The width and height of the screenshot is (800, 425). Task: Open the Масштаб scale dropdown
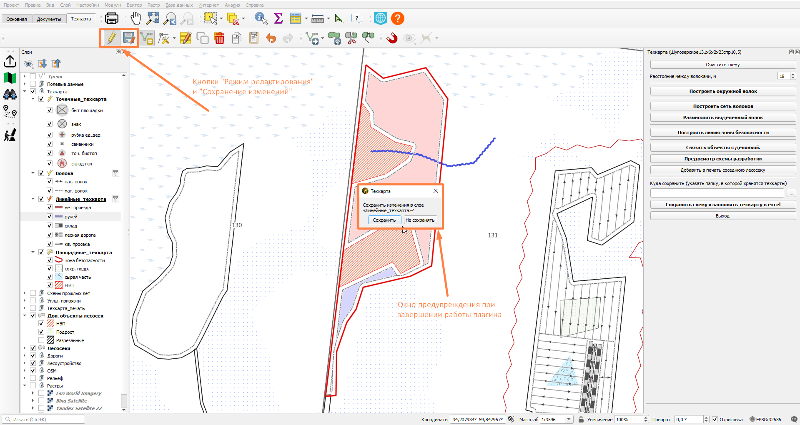click(569, 420)
